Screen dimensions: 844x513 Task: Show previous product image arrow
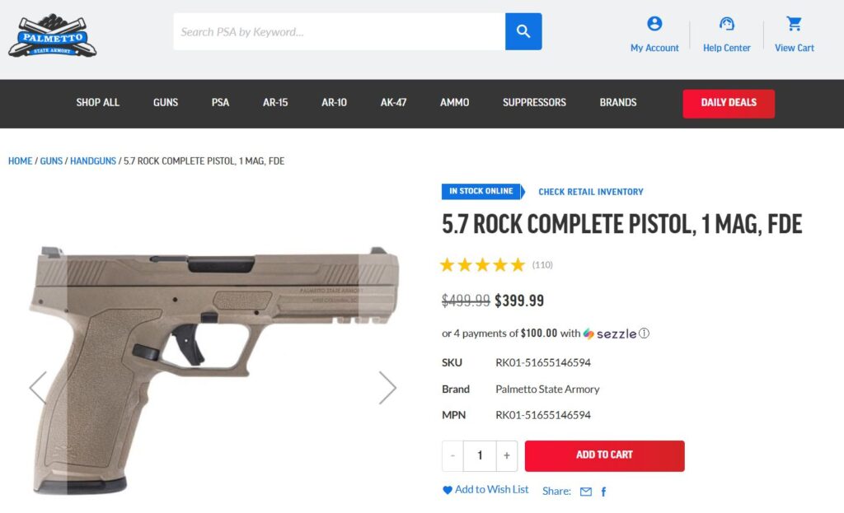coord(38,387)
